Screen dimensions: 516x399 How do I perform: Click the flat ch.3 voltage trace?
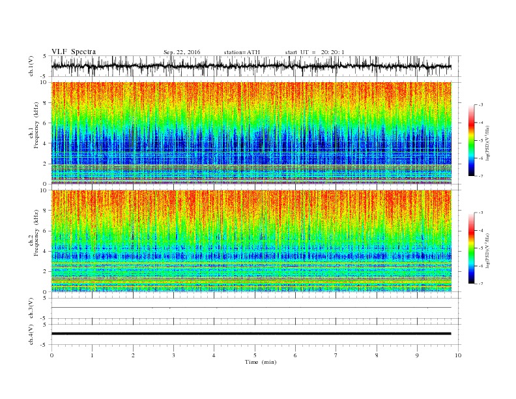251,308
